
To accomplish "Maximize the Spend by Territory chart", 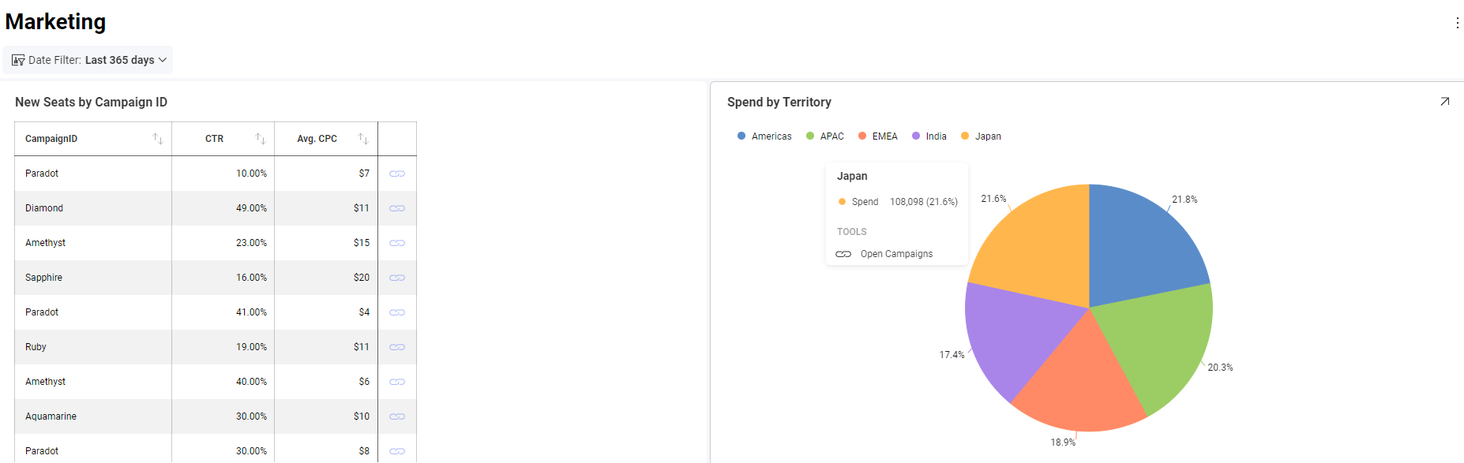I will pyautogui.click(x=1444, y=102).
